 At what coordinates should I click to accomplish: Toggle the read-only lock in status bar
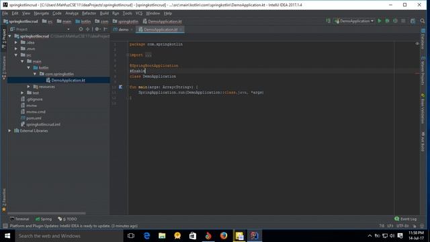point(415,226)
